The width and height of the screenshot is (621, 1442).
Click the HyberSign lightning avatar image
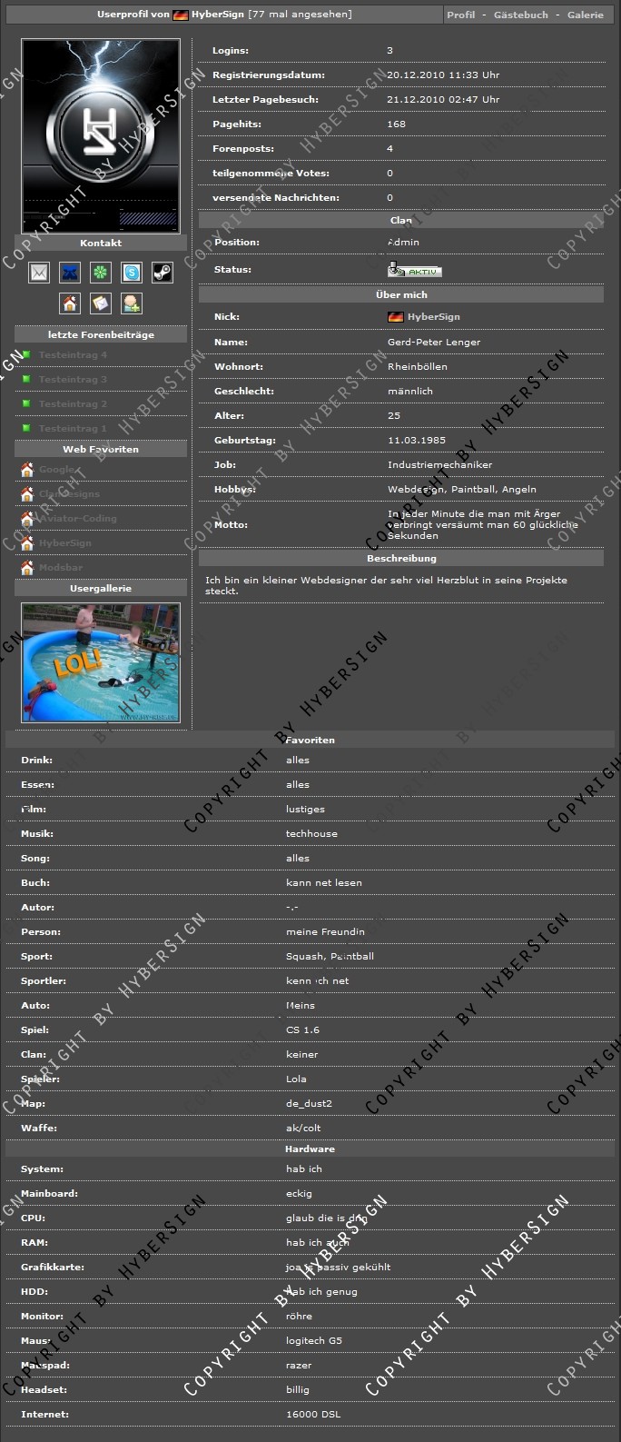tap(101, 135)
